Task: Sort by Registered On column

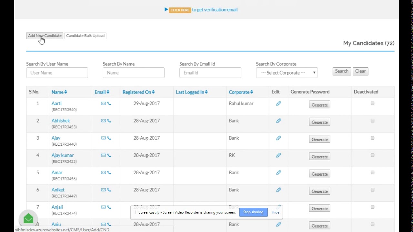Action: coord(139,92)
